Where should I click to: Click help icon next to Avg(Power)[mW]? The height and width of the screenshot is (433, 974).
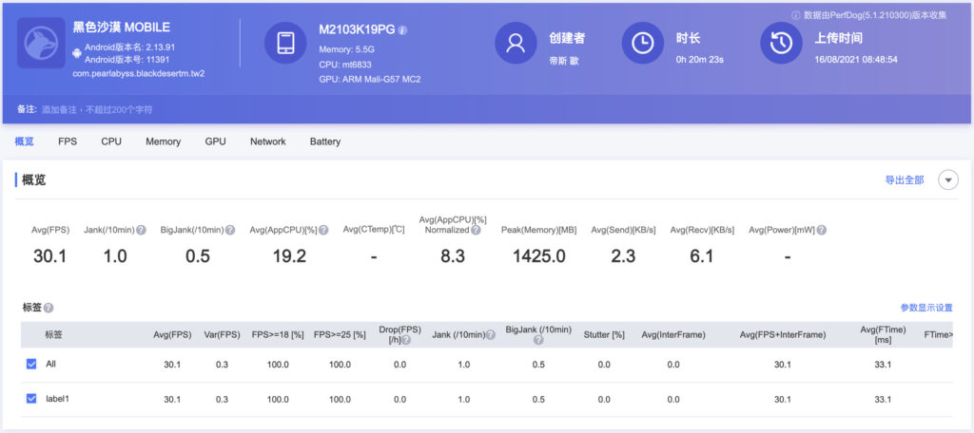coord(822,230)
